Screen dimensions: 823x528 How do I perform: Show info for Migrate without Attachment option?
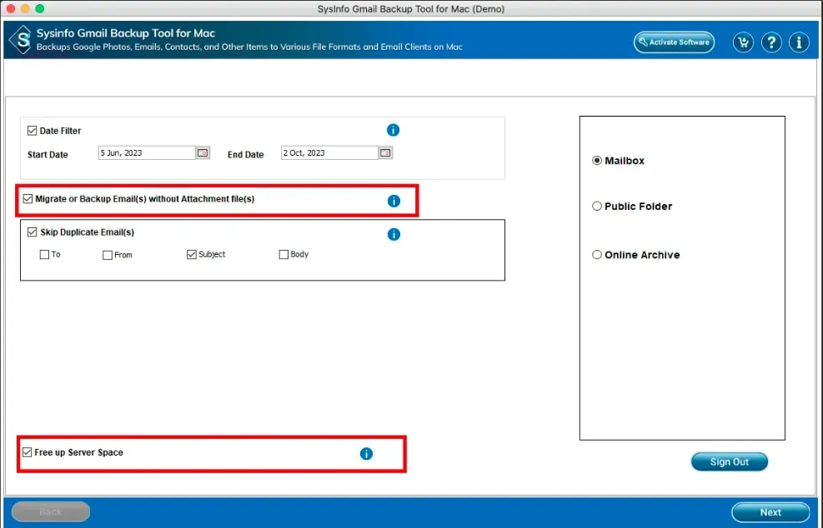point(394,201)
